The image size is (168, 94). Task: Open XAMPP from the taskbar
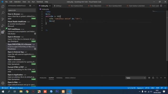[63, 92]
